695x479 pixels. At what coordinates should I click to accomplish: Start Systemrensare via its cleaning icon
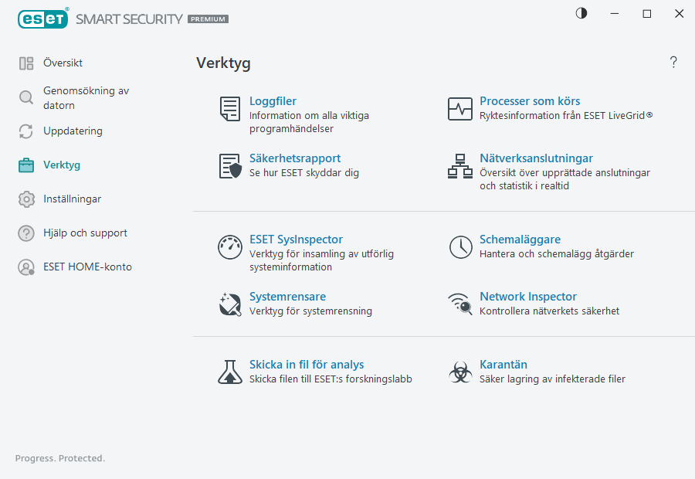click(x=229, y=304)
